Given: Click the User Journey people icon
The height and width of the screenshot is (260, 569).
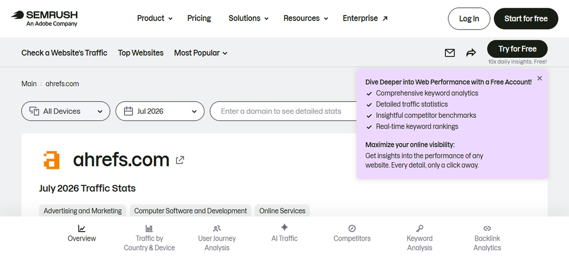Looking at the screenshot, I should [217, 228].
